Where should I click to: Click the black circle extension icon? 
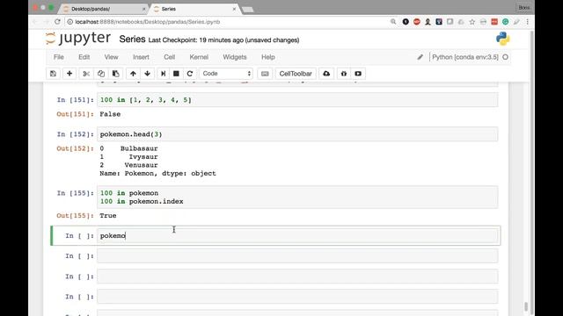[406, 22]
